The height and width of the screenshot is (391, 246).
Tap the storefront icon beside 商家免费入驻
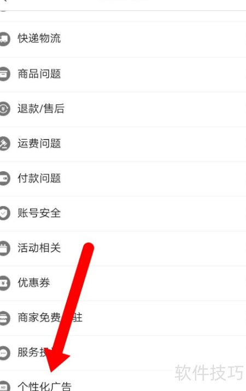[x=4, y=318]
